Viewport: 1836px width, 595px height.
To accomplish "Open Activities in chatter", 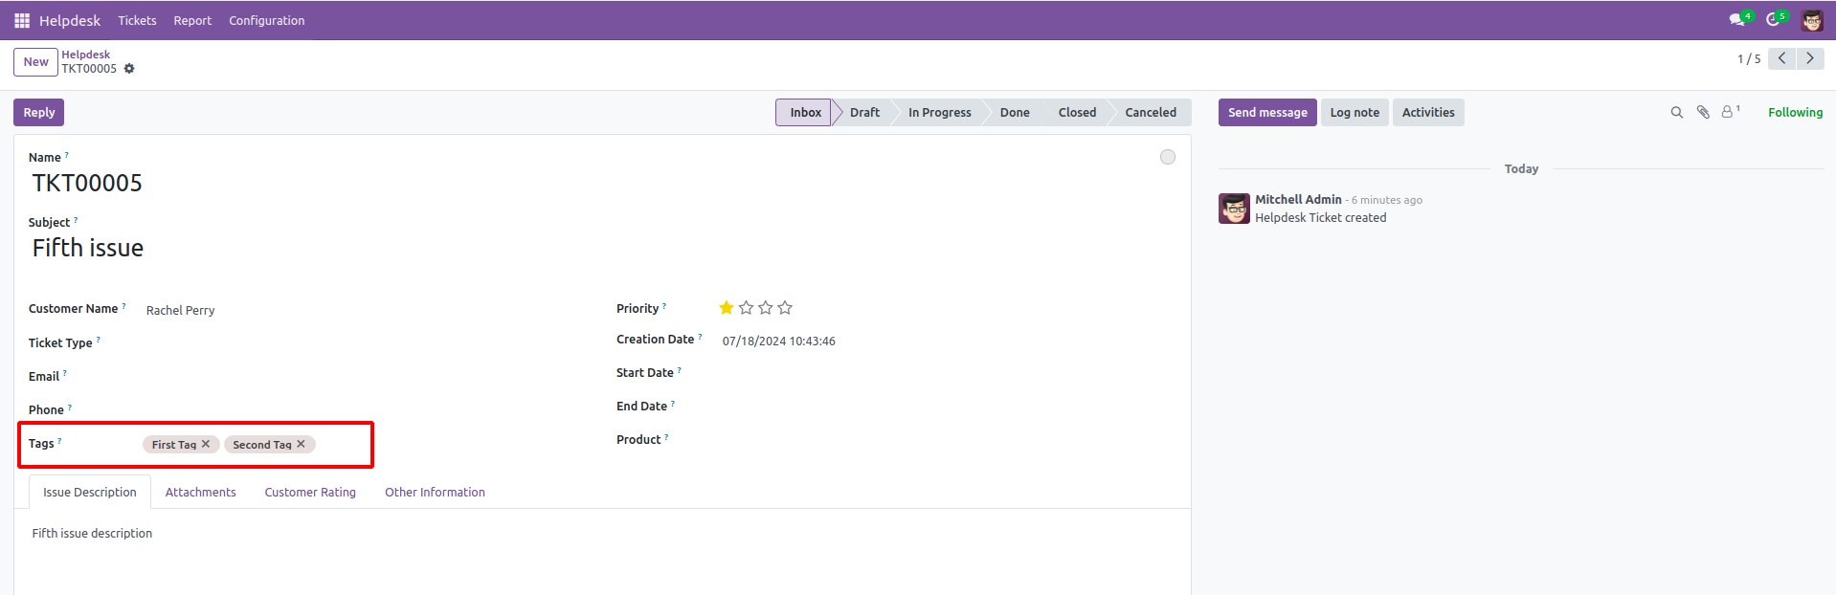I will tap(1428, 113).
